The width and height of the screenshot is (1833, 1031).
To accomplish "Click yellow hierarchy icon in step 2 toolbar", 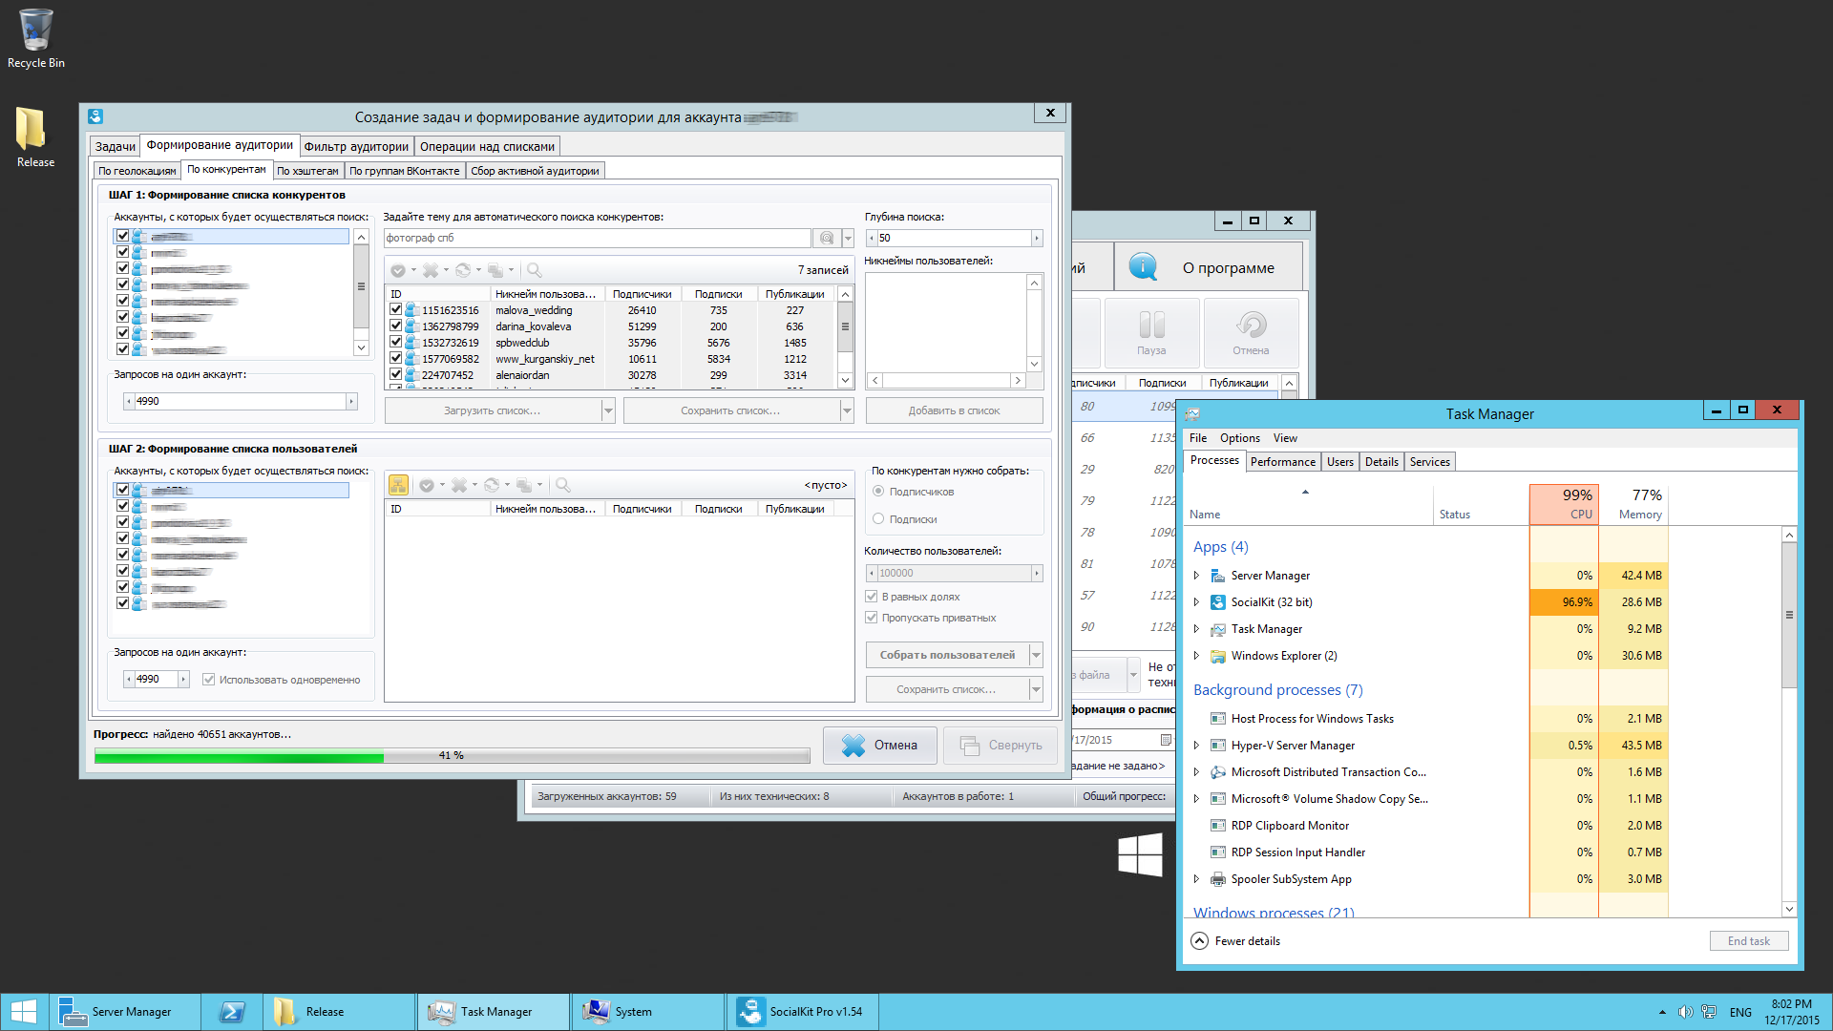I will [x=398, y=485].
